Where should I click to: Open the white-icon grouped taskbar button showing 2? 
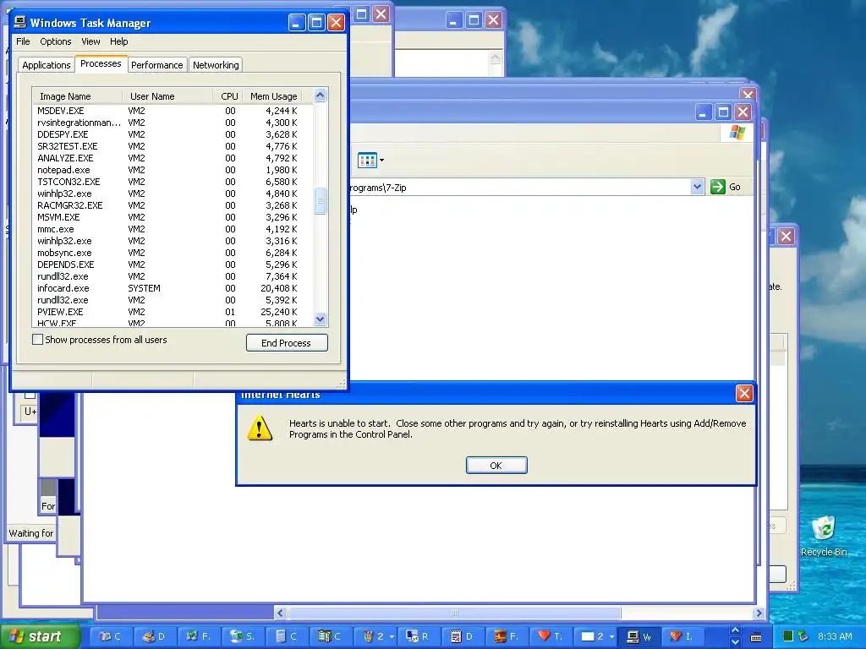pyautogui.click(x=595, y=636)
